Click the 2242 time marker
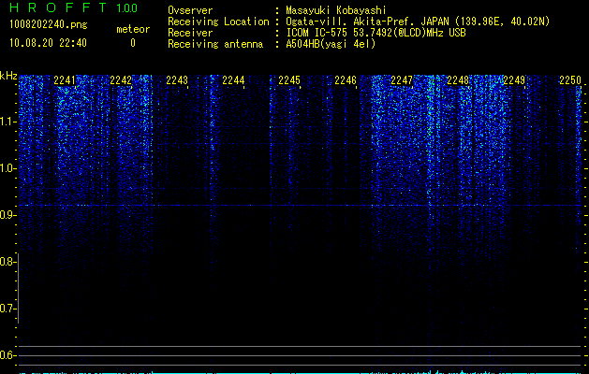589x374 pixels. [121, 80]
